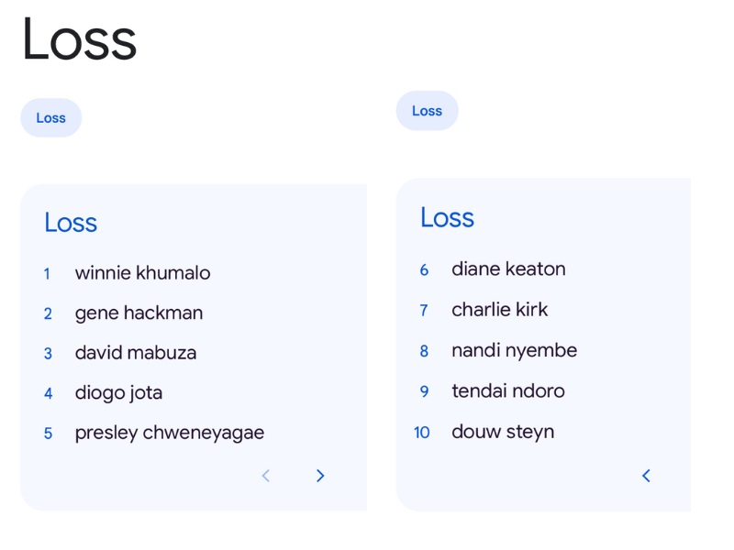
Task: Open the winnie khumalo search term
Action: click(142, 273)
